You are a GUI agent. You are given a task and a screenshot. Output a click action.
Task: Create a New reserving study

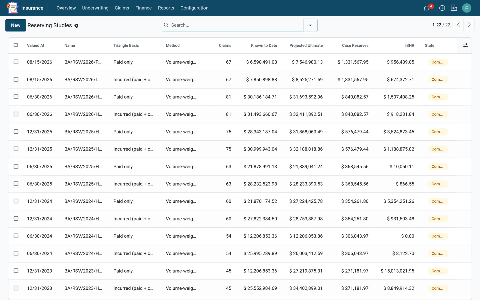[15, 25]
